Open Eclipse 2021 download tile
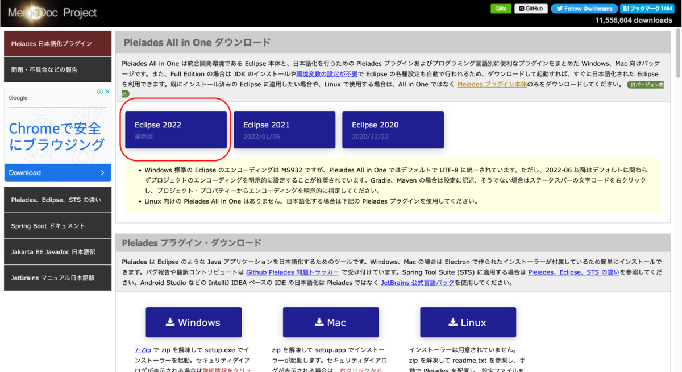The image size is (682, 372). tap(284, 130)
